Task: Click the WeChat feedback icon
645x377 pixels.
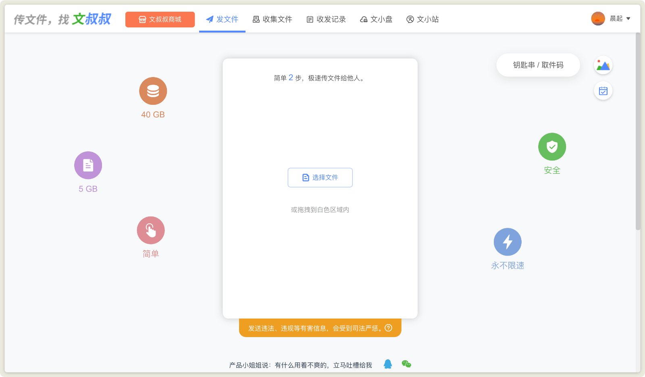Action: pos(406,364)
